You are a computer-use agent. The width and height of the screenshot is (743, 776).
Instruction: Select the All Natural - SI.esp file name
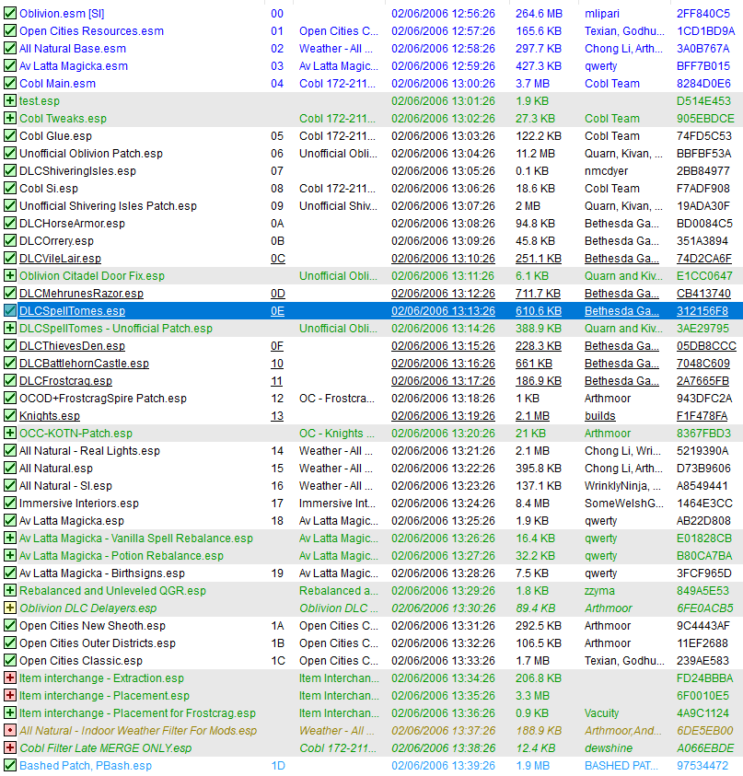coord(65,486)
